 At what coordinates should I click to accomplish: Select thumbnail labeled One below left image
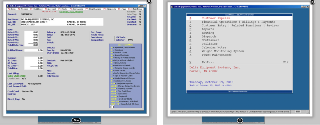click(x=76, y=120)
